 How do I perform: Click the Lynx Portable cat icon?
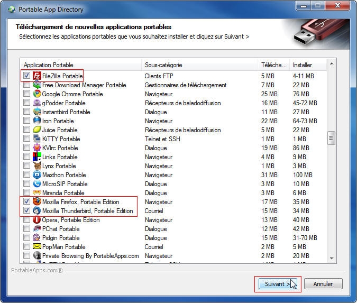[36, 166]
